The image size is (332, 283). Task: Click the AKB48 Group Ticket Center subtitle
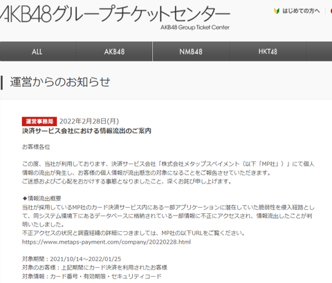pyautogui.click(x=195, y=28)
